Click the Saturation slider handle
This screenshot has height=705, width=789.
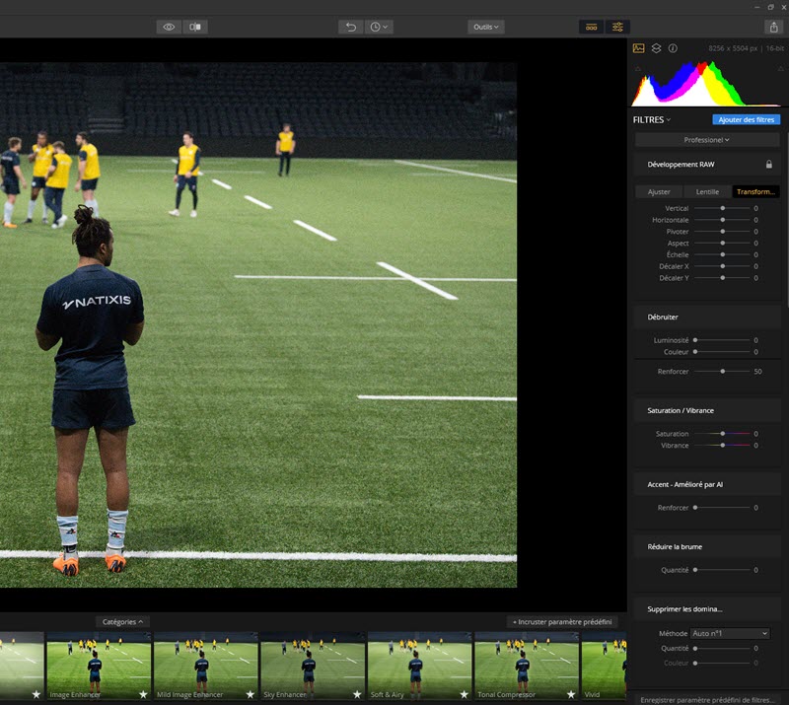pyautogui.click(x=723, y=434)
